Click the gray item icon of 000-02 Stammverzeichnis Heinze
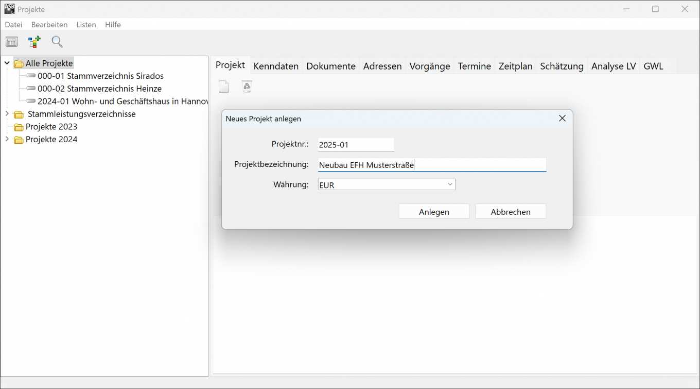This screenshot has height=389, width=700. pos(30,89)
